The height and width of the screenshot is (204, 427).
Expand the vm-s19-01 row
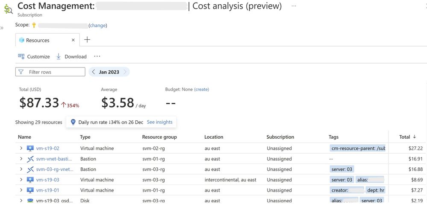(21, 190)
